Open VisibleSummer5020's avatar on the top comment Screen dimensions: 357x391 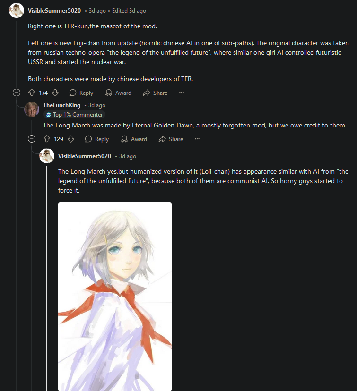click(17, 10)
